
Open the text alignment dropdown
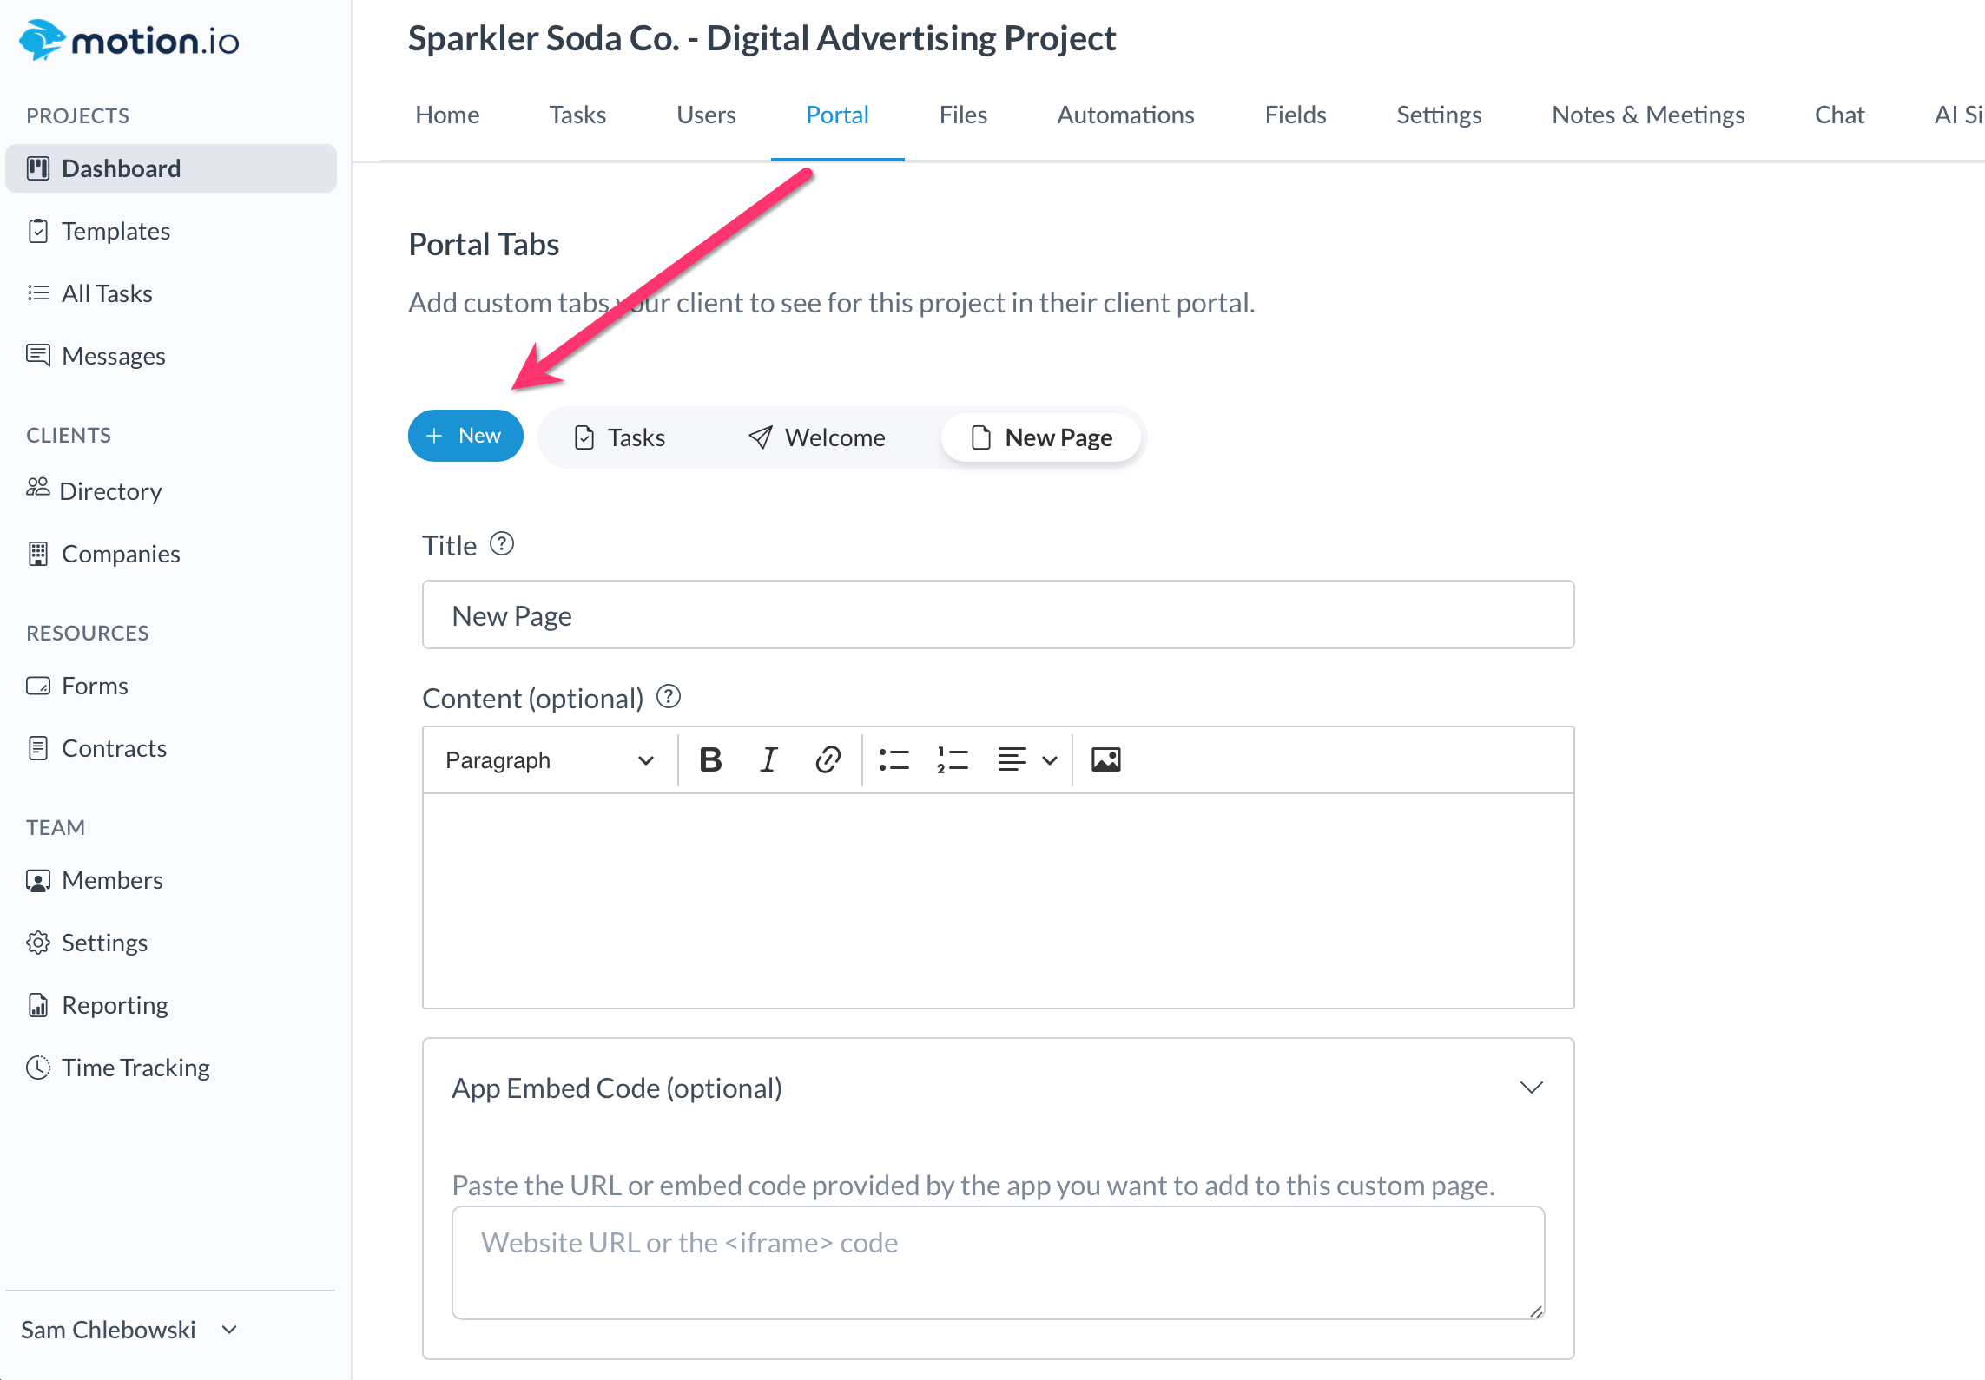coord(1027,760)
